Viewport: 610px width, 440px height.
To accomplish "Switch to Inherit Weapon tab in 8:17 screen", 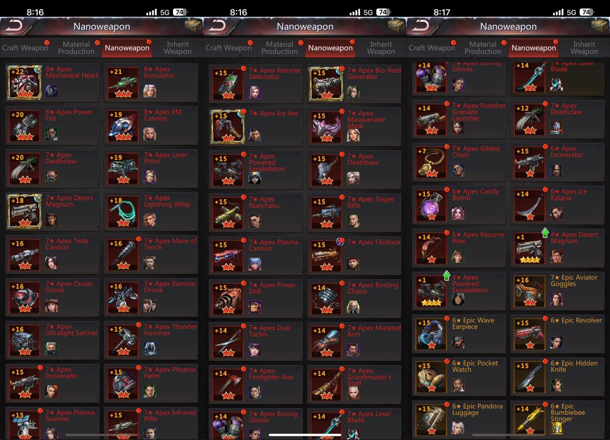I will 584,48.
